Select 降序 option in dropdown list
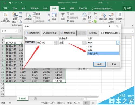 [103, 50]
